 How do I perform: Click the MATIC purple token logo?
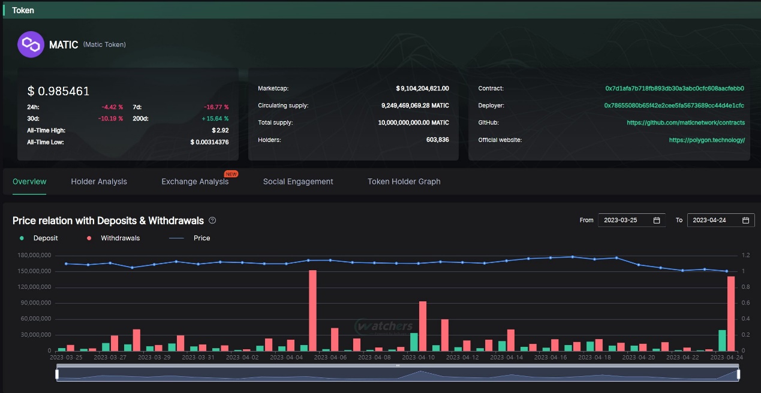[x=31, y=44]
